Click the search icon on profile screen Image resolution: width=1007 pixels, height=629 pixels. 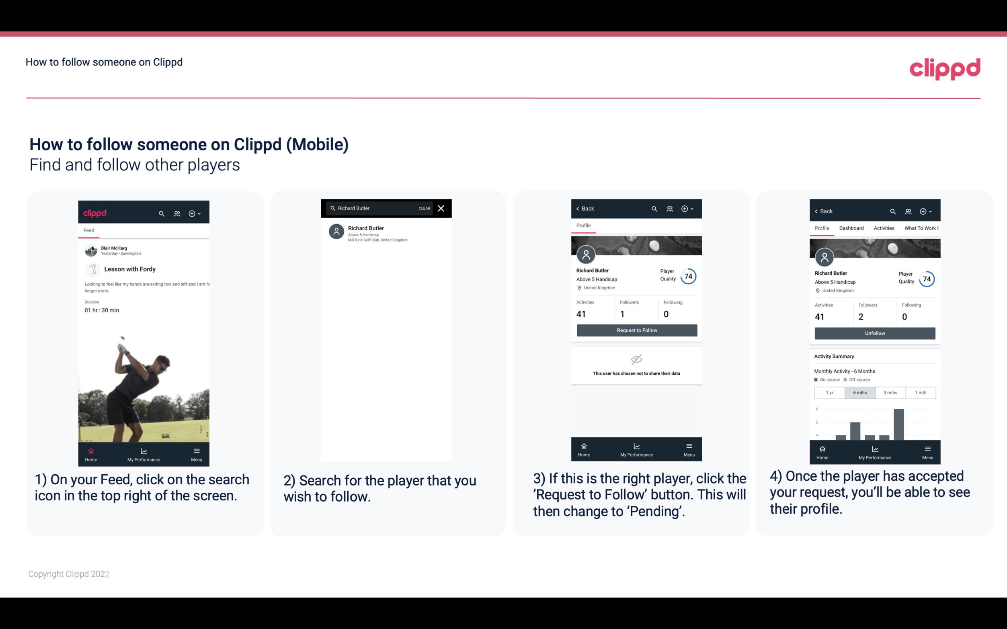(653, 209)
